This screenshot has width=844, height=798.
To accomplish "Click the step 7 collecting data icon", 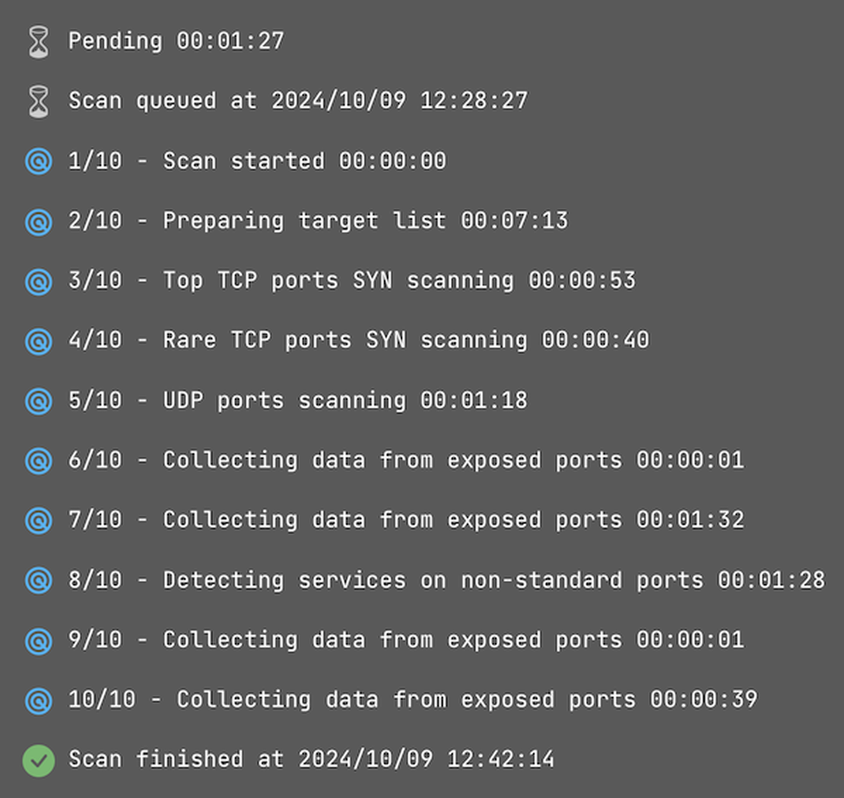I will (37, 520).
